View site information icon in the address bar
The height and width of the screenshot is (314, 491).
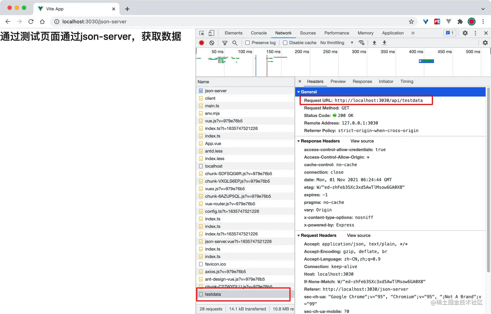(x=57, y=21)
